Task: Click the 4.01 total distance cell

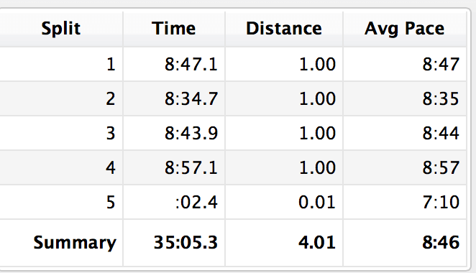Action: (317, 242)
